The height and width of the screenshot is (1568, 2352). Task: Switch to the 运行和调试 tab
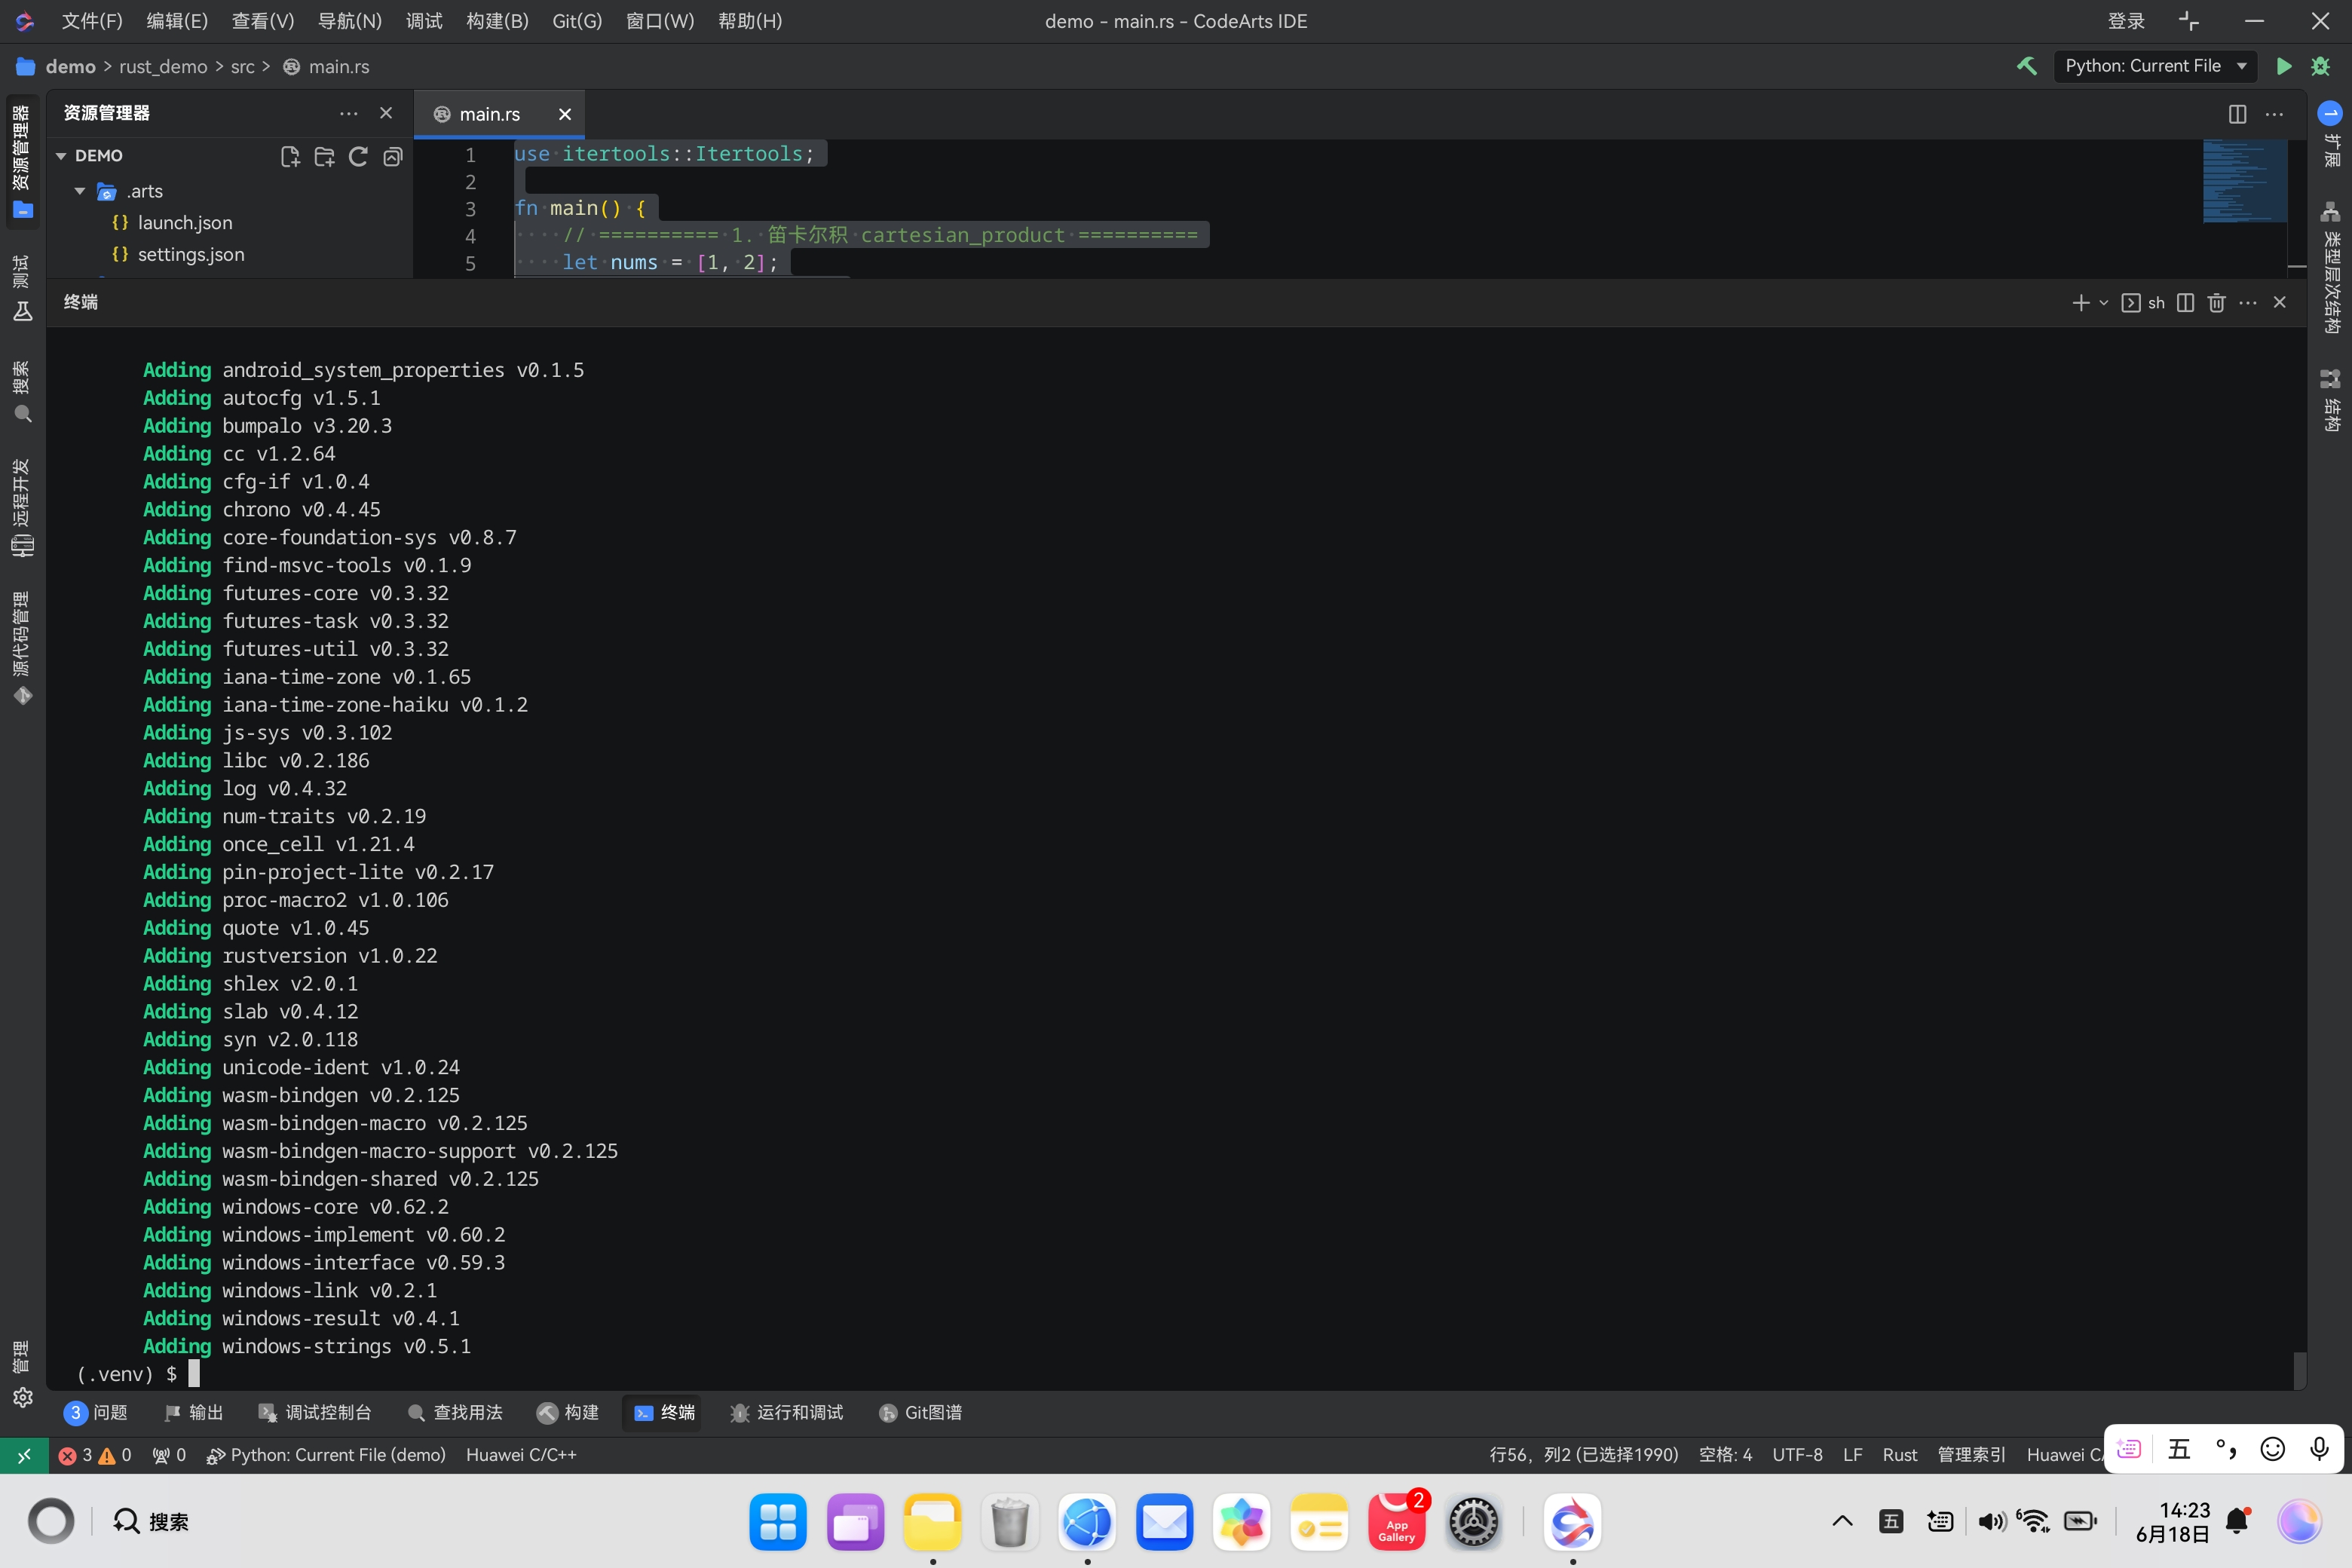click(786, 1412)
